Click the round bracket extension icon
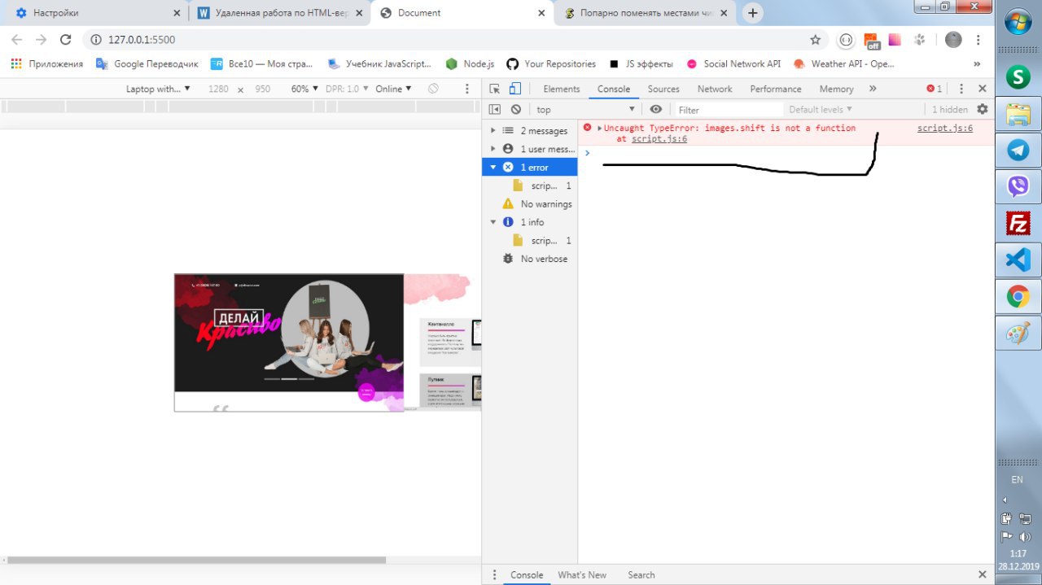 tap(846, 39)
